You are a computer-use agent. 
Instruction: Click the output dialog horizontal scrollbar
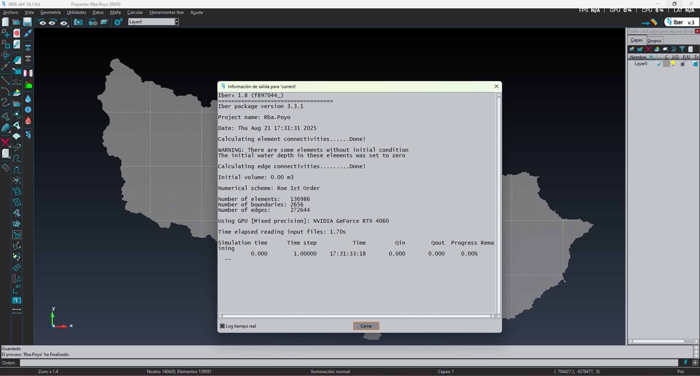pos(356,316)
